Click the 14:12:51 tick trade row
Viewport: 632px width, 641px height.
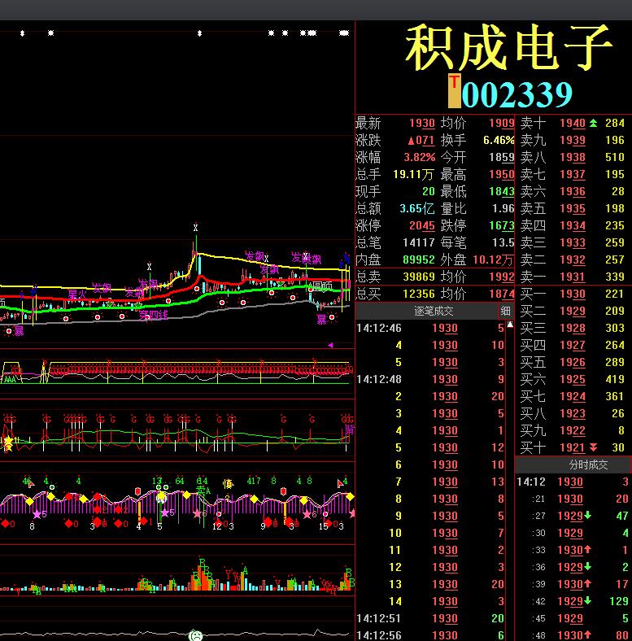(430, 618)
